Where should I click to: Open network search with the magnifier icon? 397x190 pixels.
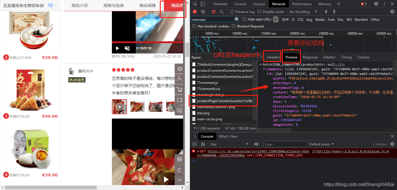coord(222,12)
